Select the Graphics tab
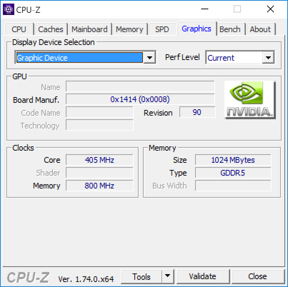The width and height of the screenshot is (288, 287). 197,29
